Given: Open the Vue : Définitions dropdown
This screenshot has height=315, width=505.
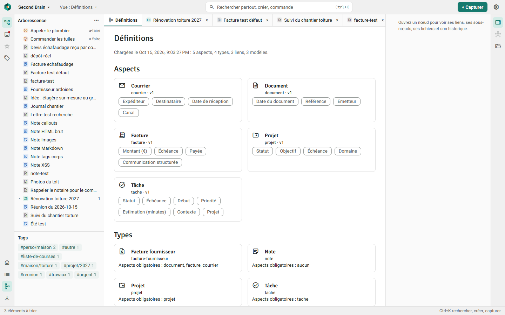Looking at the screenshot, I should click(x=78, y=7).
